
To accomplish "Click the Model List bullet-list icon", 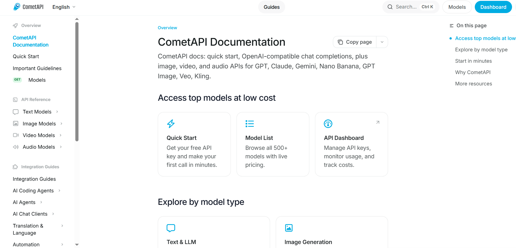I will pos(250,124).
